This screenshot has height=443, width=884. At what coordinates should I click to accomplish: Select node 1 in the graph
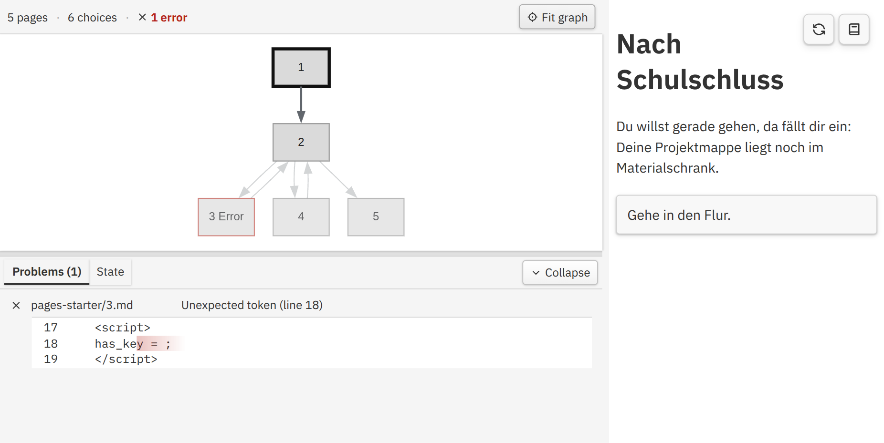(301, 67)
